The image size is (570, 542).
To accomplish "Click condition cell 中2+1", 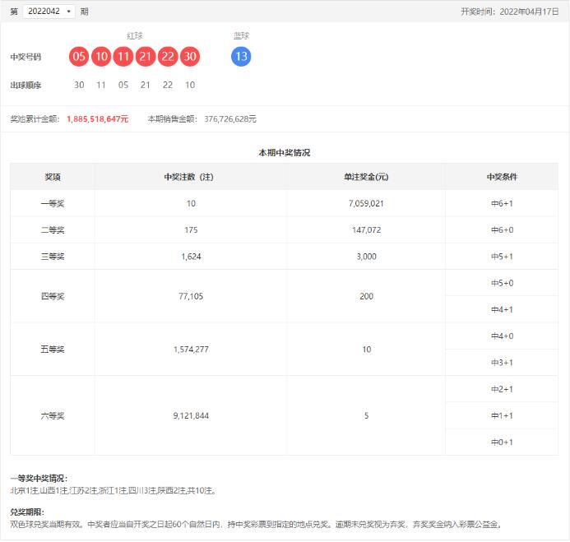I will click(502, 389).
